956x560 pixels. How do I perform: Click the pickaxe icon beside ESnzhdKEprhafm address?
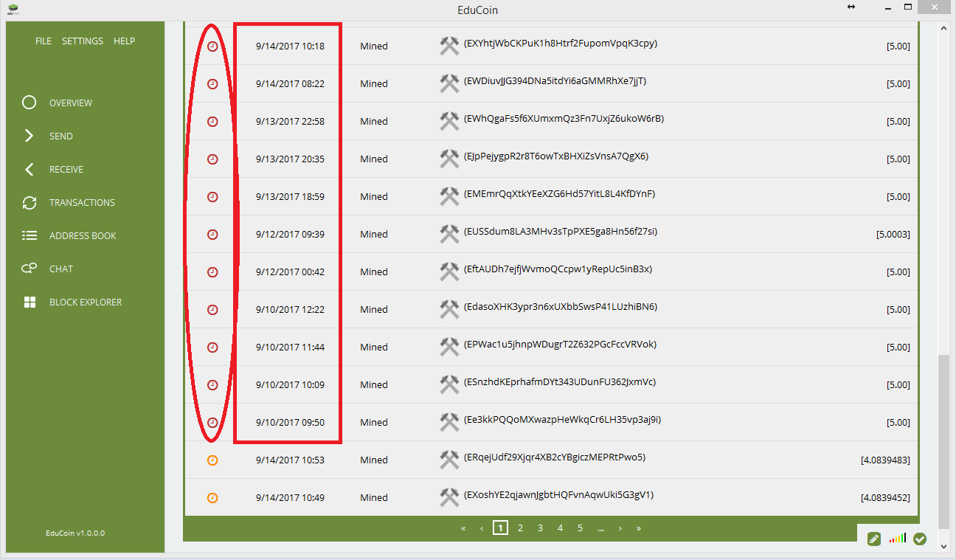click(x=449, y=384)
